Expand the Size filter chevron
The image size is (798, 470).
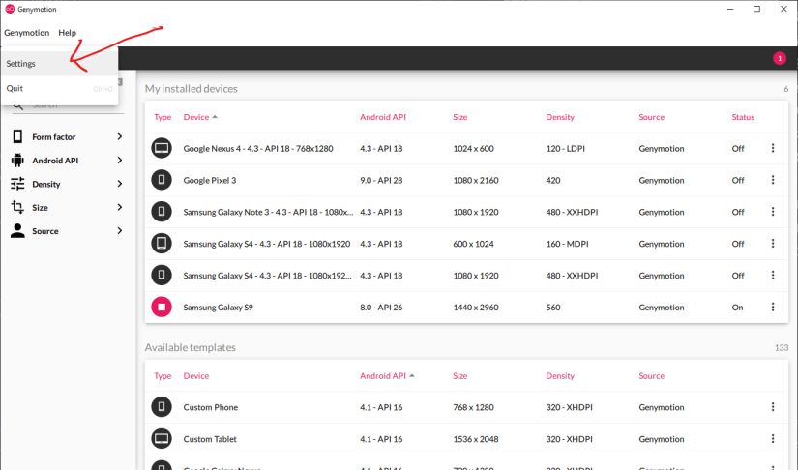pyautogui.click(x=120, y=207)
